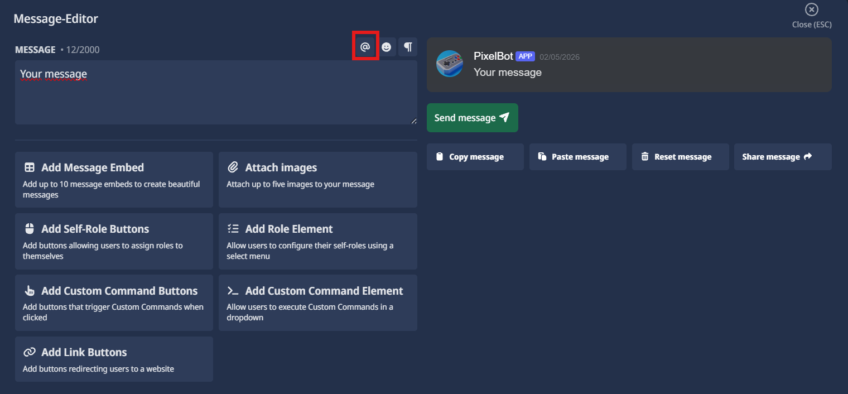Click Paste message

pyautogui.click(x=577, y=157)
